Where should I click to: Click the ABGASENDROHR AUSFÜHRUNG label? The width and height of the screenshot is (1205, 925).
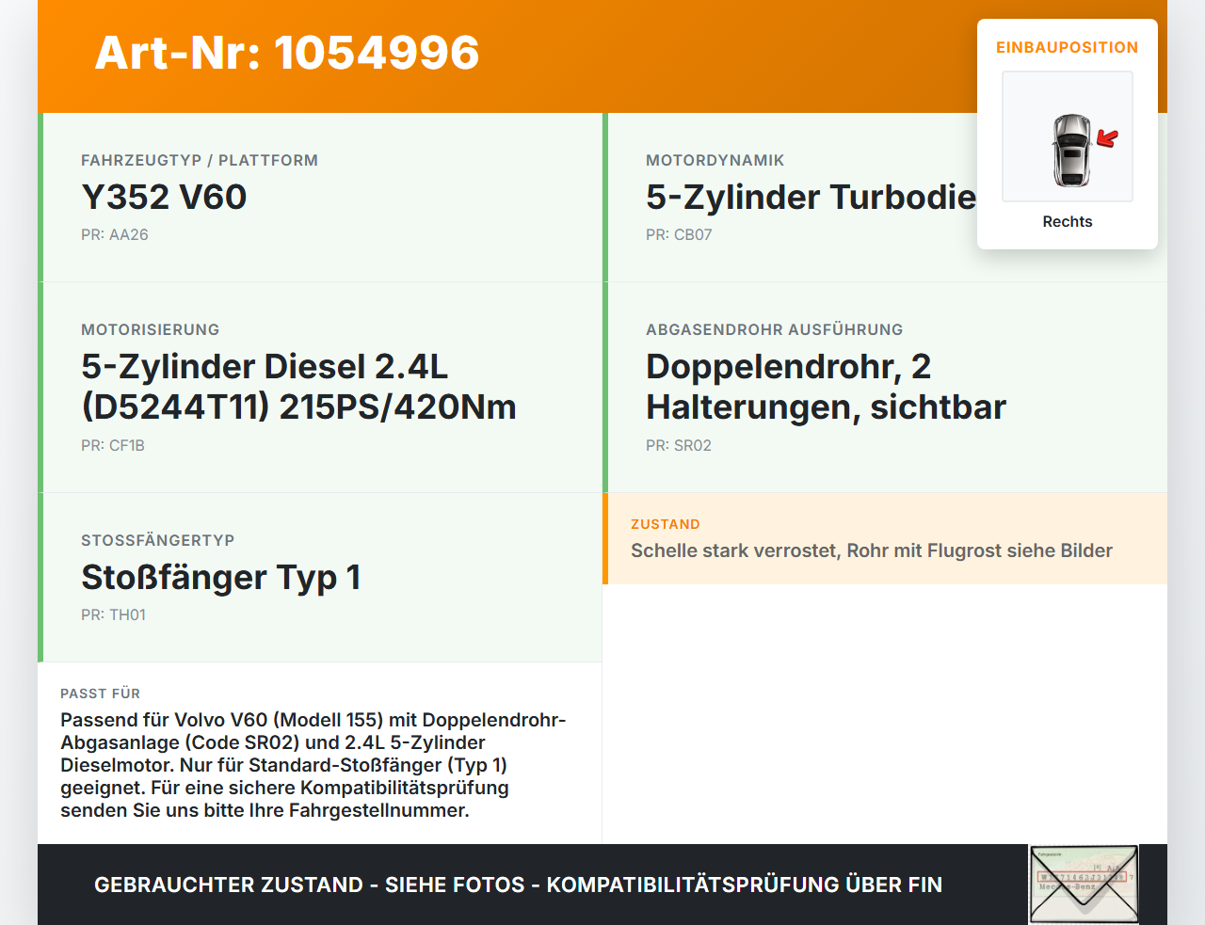point(775,329)
